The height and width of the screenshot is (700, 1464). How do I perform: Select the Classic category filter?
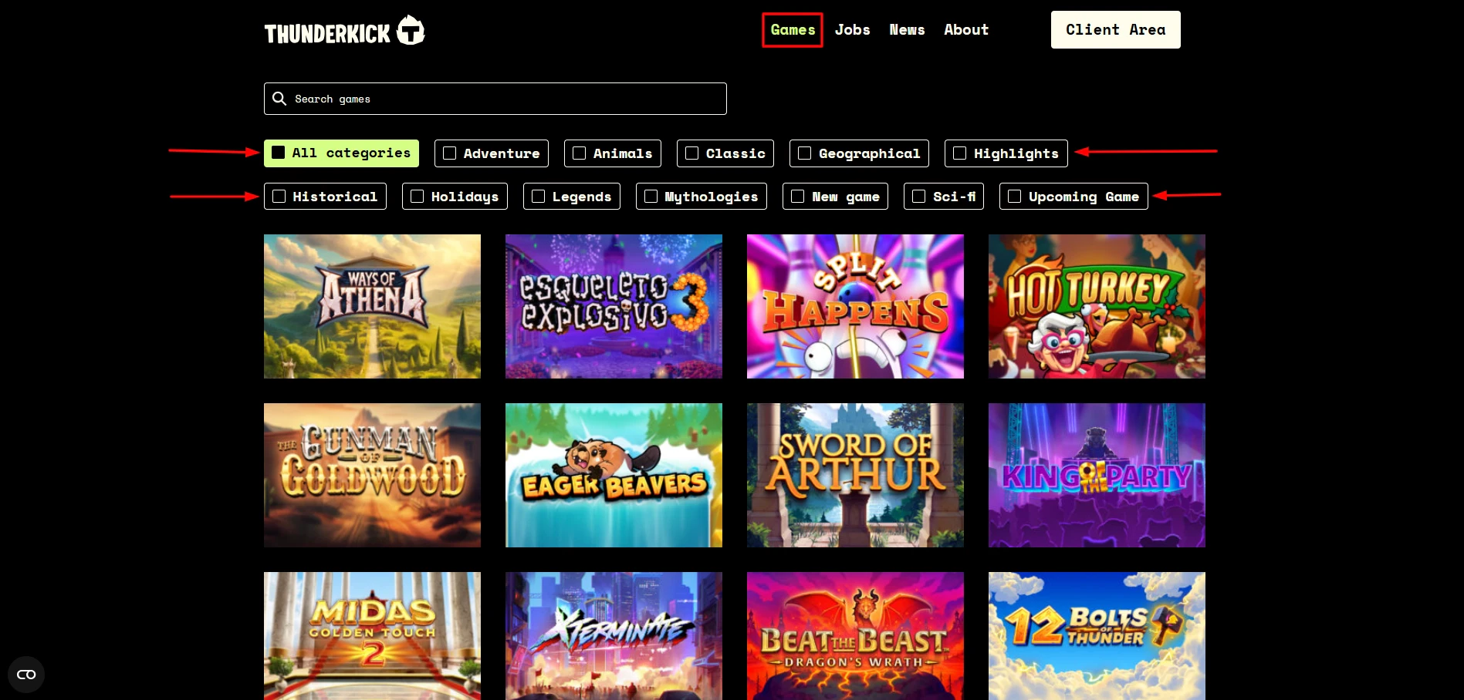pos(725,153)
